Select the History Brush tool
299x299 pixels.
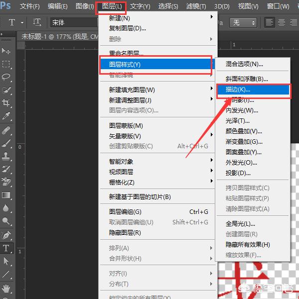click(6, 169)
